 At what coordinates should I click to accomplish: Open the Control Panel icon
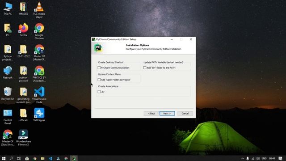(8, 116)
